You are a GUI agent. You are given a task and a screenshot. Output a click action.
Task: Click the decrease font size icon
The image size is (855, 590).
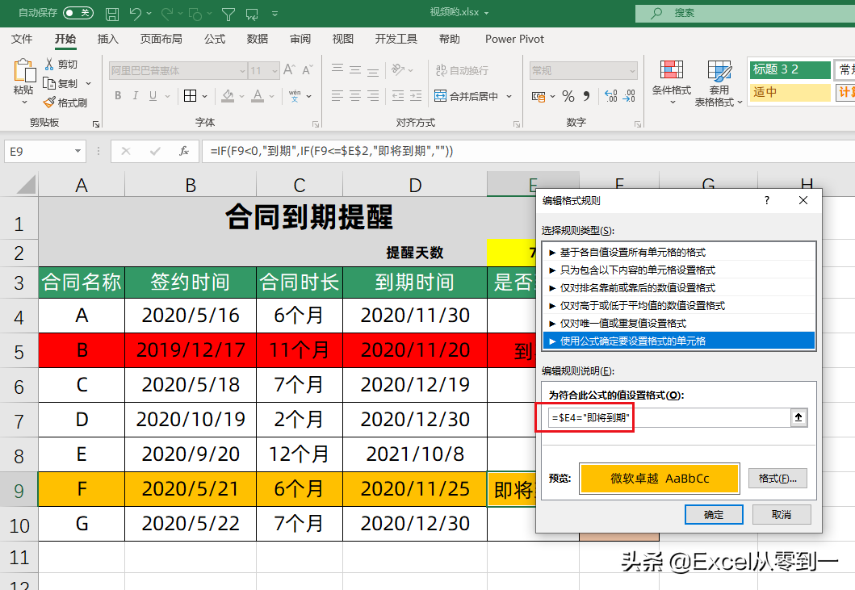pyautogui.click(x=308, y=69)
